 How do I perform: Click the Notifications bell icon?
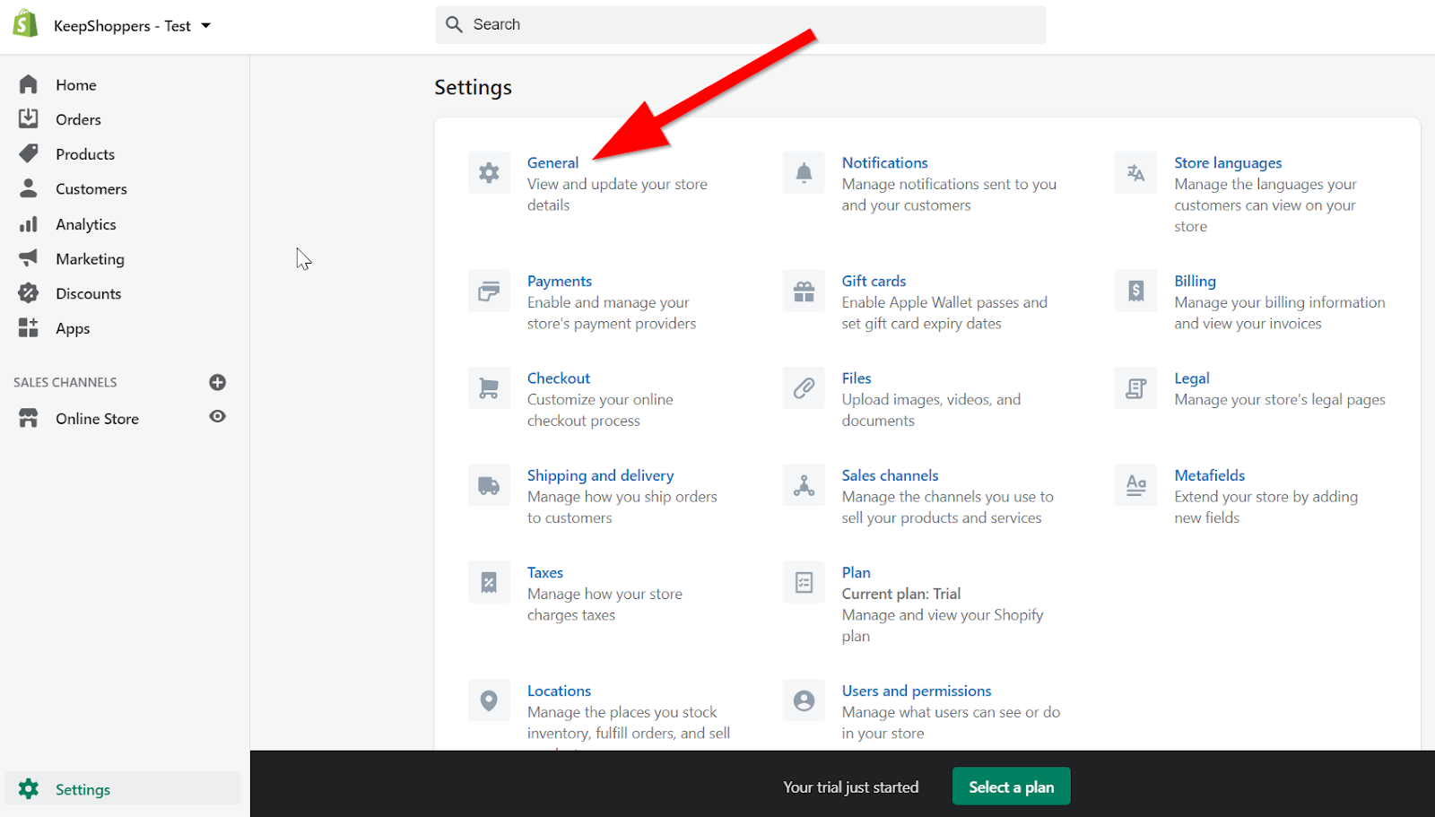click(x=804, y=172)
